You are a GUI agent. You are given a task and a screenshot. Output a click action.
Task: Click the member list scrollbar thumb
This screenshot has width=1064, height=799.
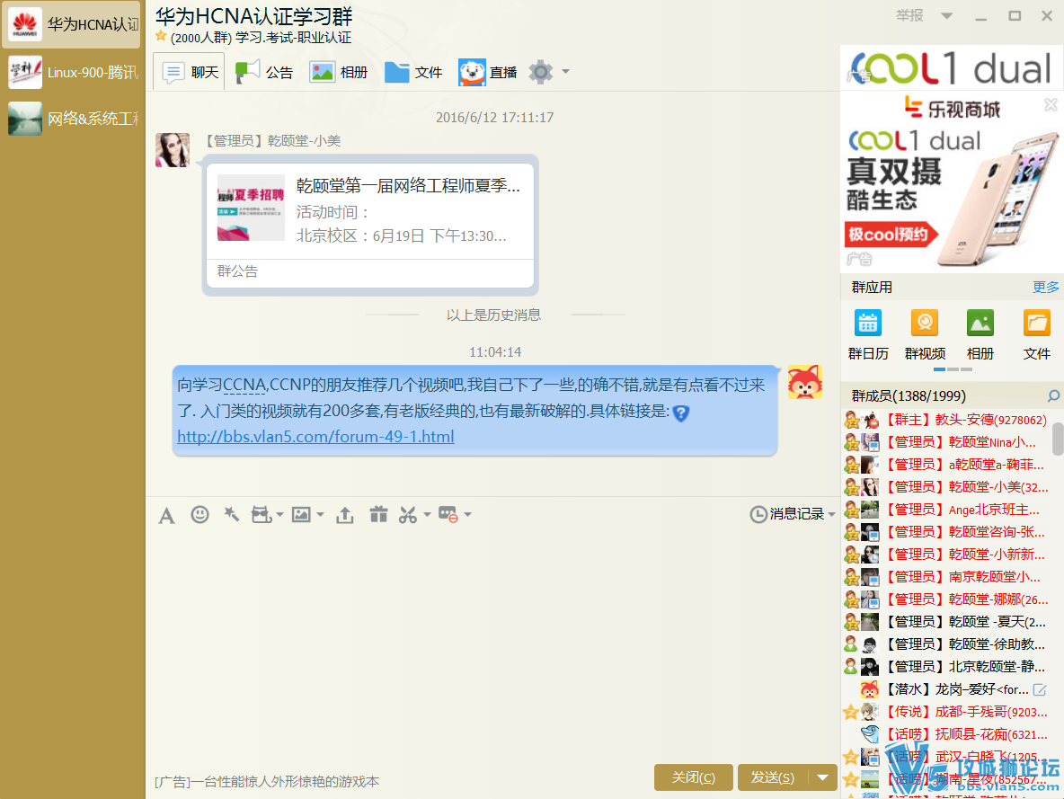point(1058,439)
